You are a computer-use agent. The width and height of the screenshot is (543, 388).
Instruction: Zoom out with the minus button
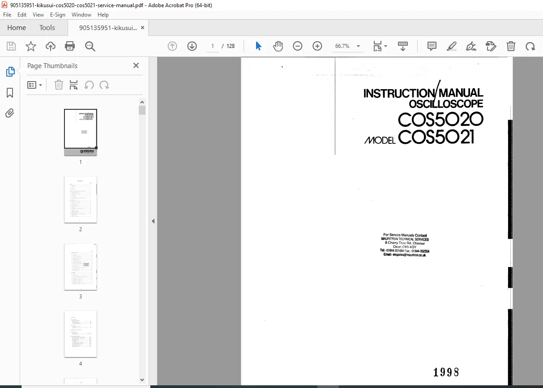coord(298,46)
